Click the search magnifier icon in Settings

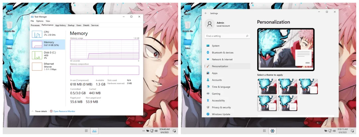click(247, 36)
